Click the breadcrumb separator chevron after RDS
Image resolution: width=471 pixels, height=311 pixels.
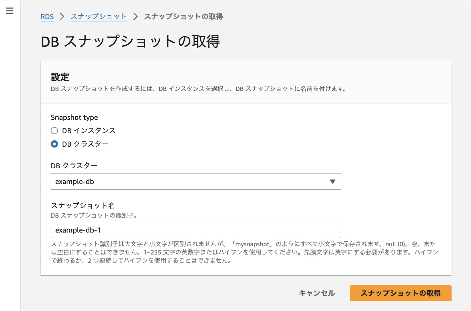click(x=61, y=17)
